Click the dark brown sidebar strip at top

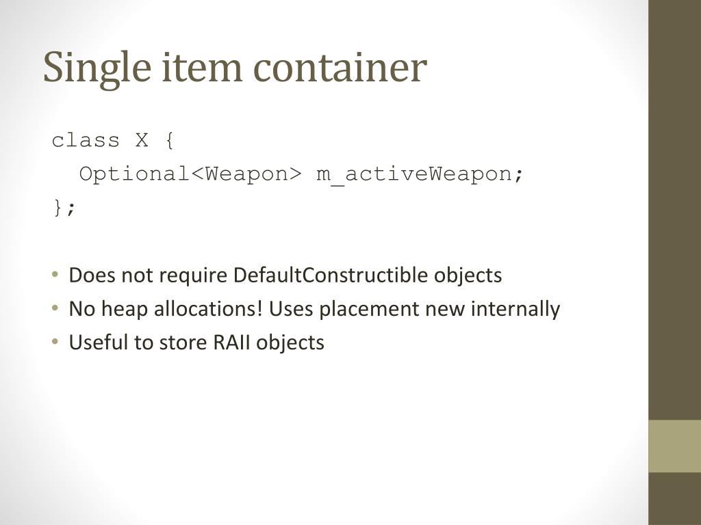click(x=674, y=210)
